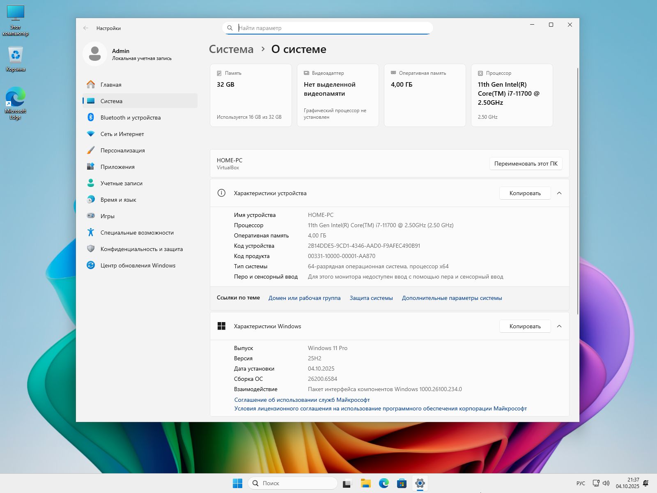Navigate to Time and language settings
This screenshot has height=493, width=657.
[x=118, y=200]
